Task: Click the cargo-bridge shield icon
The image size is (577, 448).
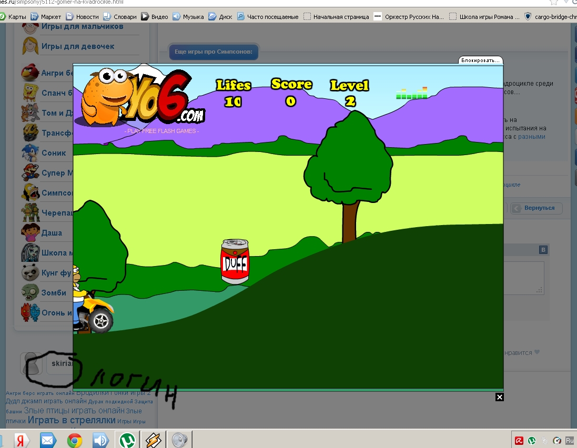Action: point(528,16)
